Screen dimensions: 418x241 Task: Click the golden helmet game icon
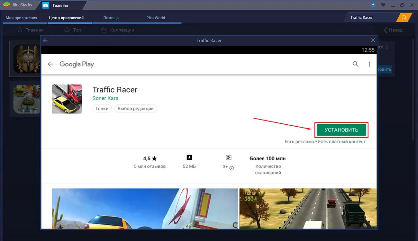pyautogui.click(x=26, y=58)
